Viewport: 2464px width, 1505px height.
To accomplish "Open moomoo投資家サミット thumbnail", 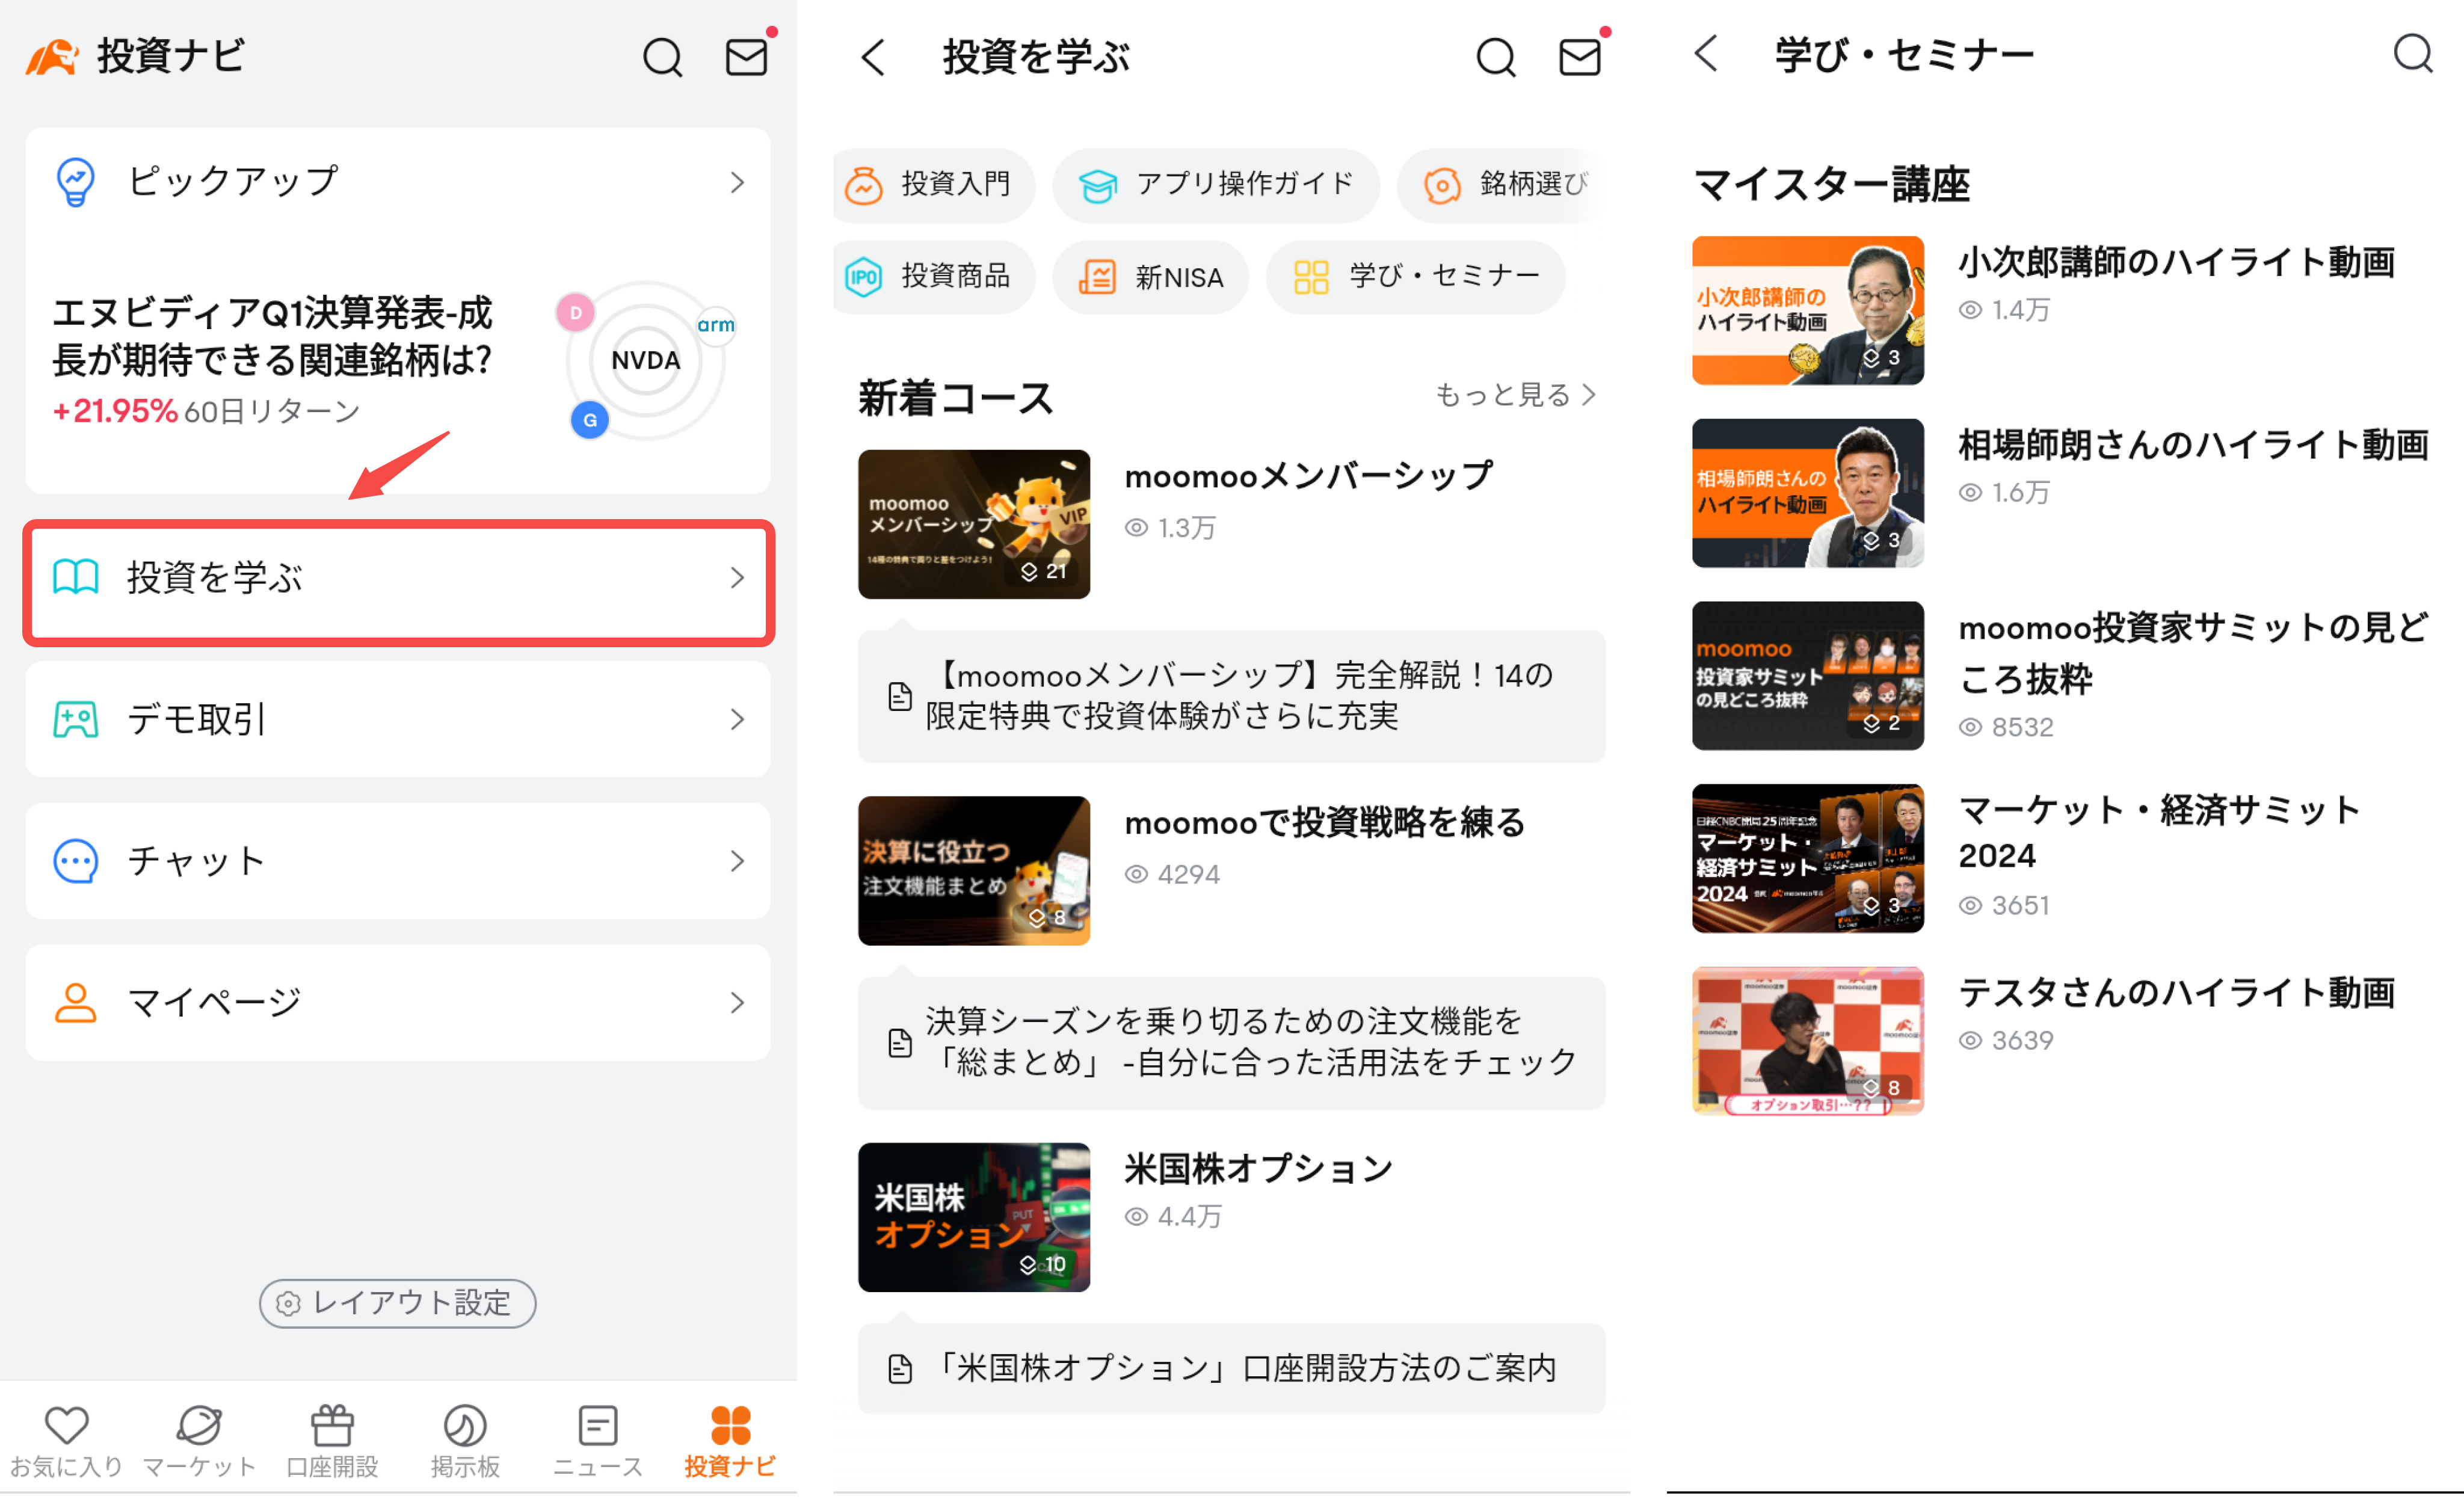I will click(1808, 676).
